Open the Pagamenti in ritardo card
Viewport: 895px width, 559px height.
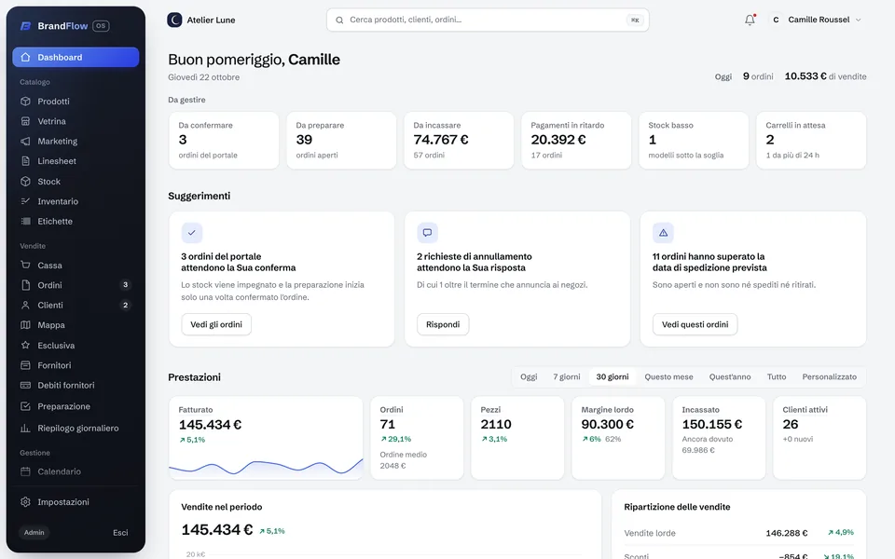pyautogui.click(x=576, y=141)
